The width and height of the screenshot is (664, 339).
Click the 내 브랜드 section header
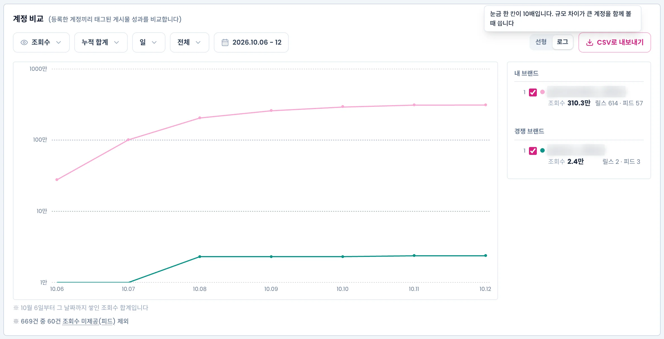526,73
